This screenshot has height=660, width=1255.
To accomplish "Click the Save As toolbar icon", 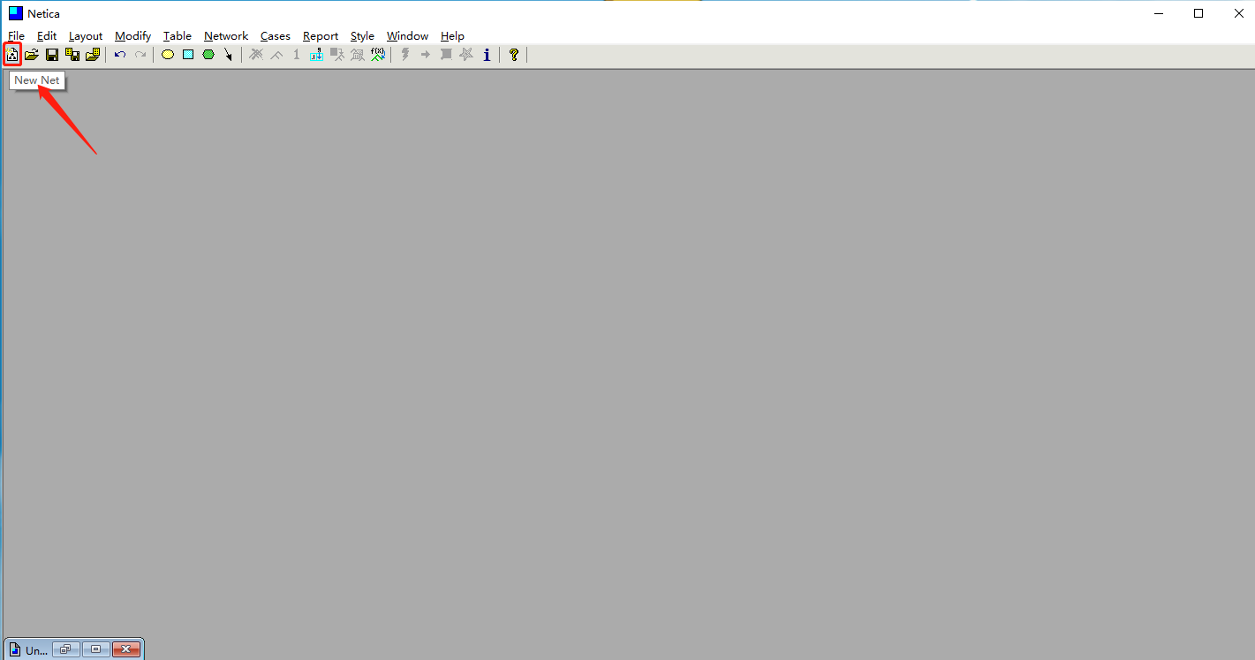I will pos(72,55).
